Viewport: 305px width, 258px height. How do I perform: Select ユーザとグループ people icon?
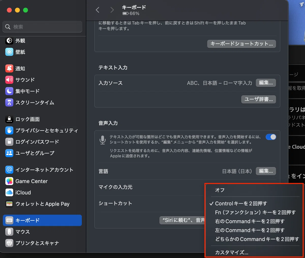click(9, 153)
